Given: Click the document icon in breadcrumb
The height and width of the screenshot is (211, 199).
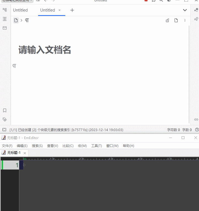Looking at the screenshot, I should [16, 20].
